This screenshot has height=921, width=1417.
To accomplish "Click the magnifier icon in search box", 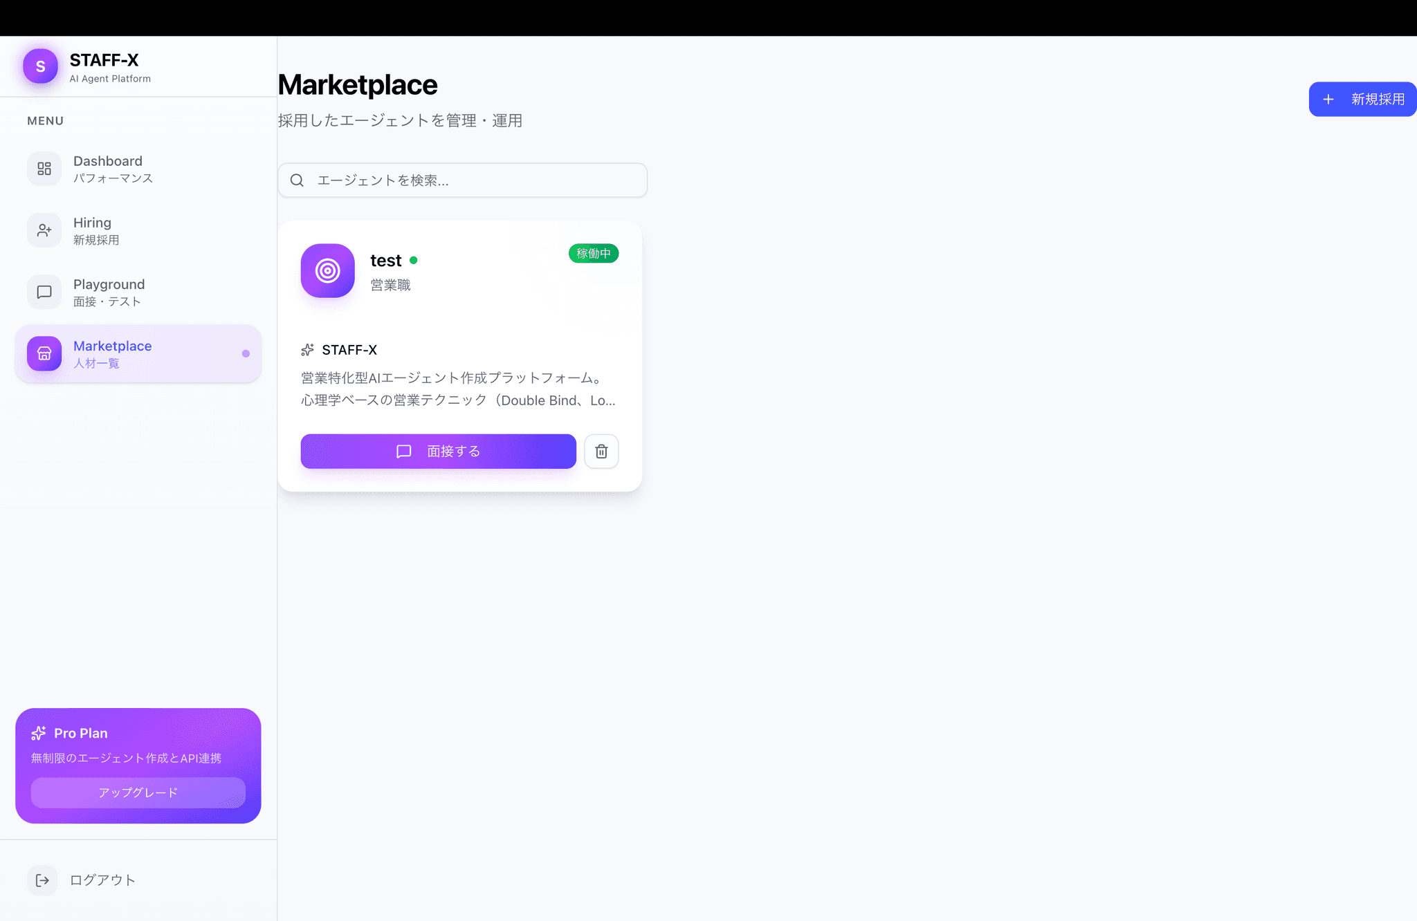I will click(x=297, y=180).
